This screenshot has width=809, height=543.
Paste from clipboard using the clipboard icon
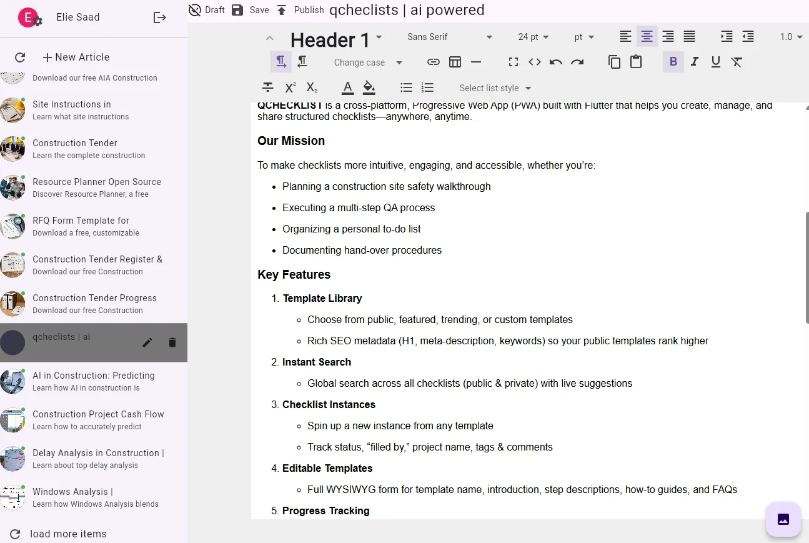tap(635, 62)
